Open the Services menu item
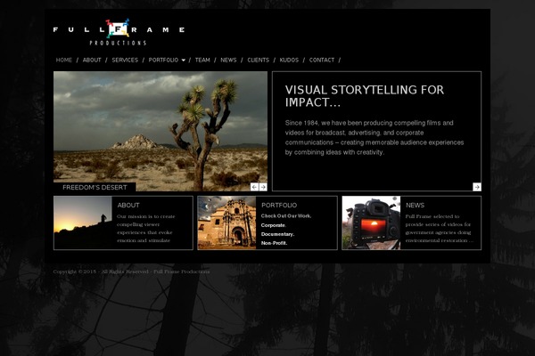535x356 pixels. point(125,60)
